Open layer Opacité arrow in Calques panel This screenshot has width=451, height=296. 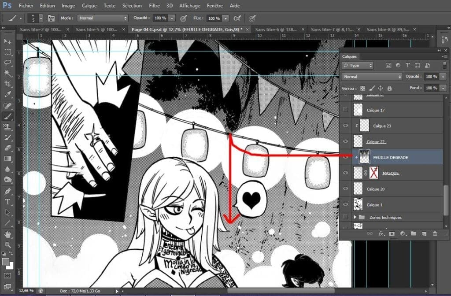443,77
